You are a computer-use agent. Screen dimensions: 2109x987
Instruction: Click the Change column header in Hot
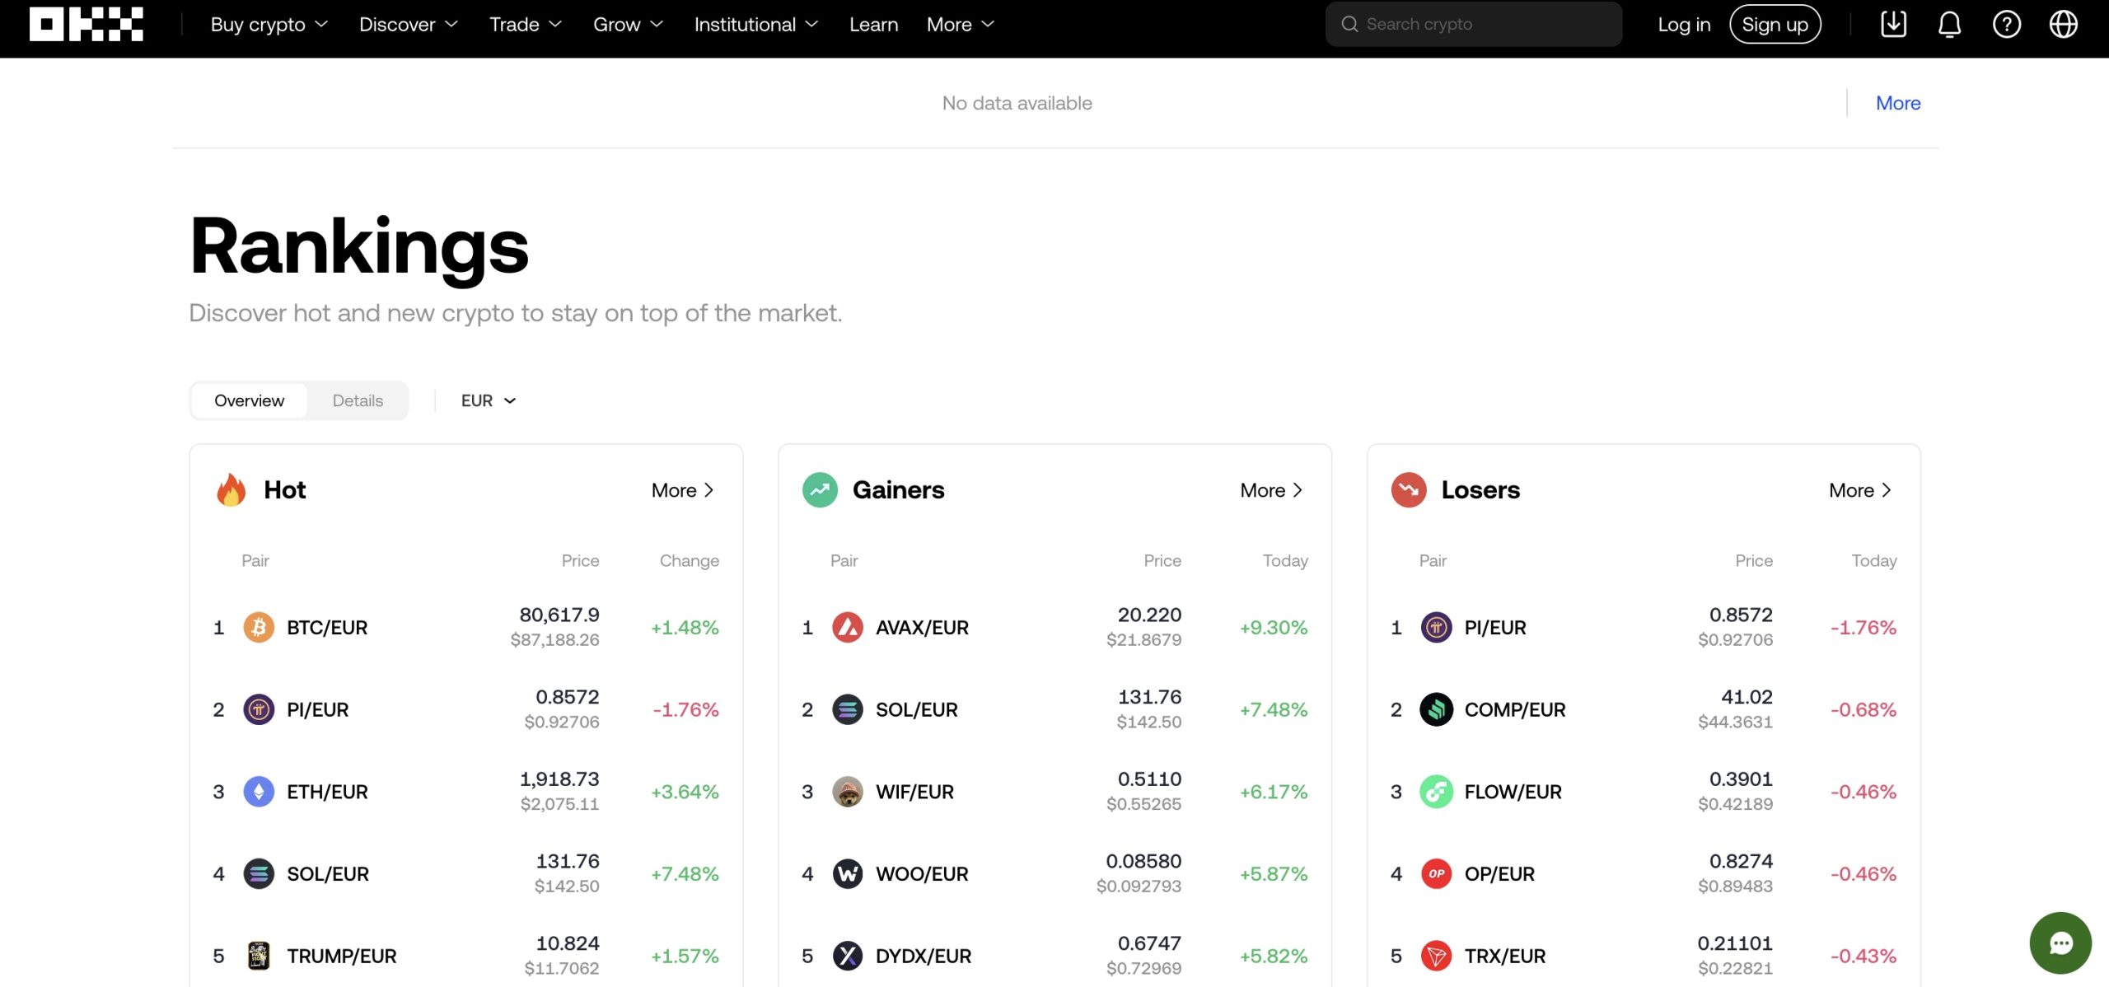tap(689, 560)
